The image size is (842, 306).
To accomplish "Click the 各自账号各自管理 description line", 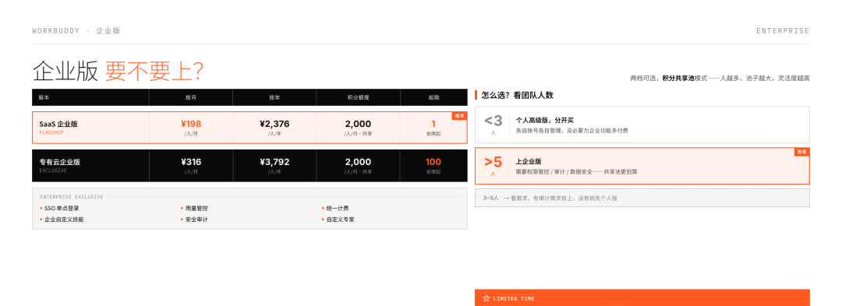I will click(x=572, y=130).
